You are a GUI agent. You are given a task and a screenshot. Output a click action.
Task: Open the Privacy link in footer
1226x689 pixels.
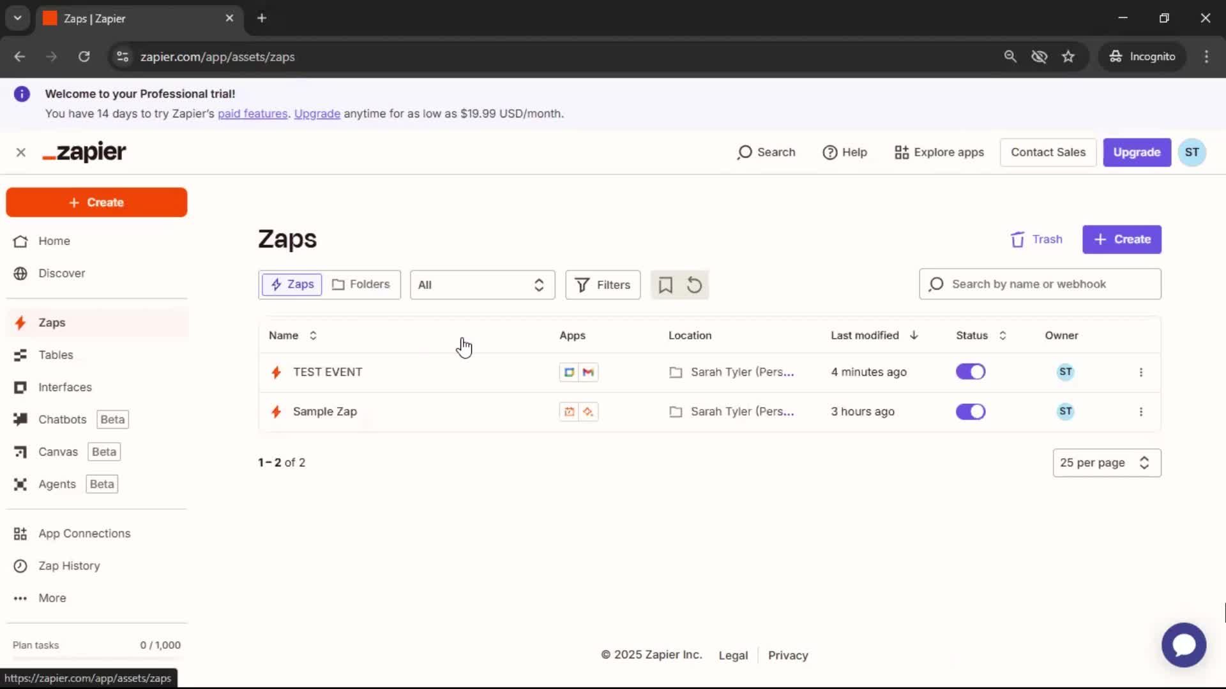[788, 655]
